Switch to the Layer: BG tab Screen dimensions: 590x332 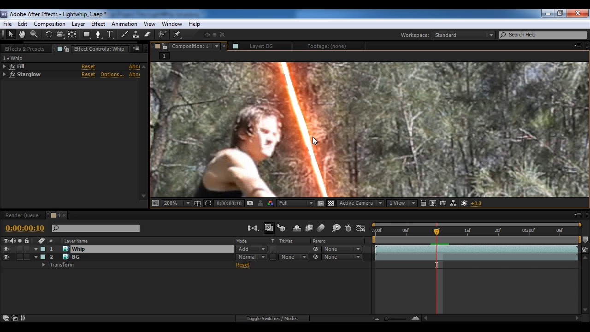coord(261,46)
